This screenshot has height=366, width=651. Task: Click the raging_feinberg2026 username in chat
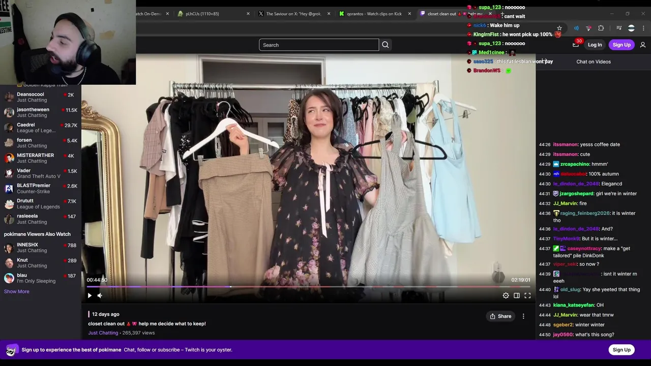tap(585, 213)
